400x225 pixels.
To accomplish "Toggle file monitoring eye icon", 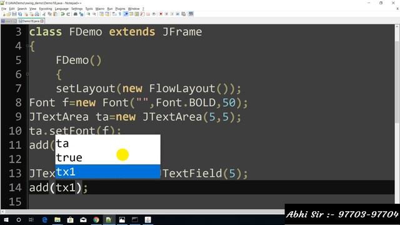I will point(154,14).
